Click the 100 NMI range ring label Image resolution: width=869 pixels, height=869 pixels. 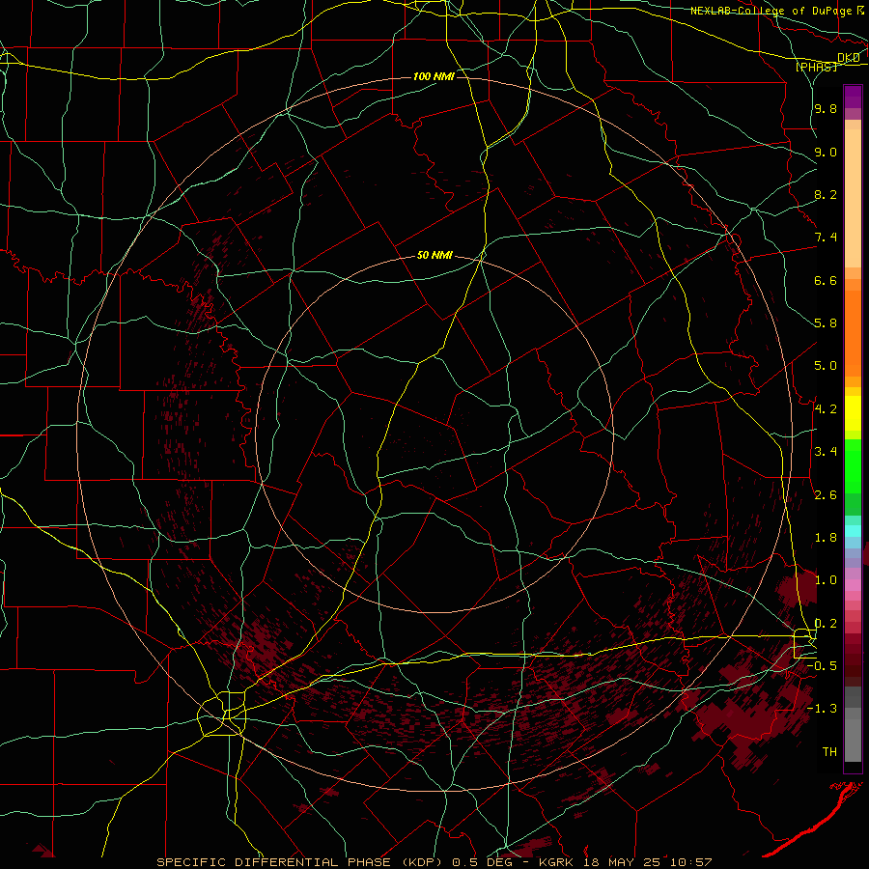coord(434,76)
